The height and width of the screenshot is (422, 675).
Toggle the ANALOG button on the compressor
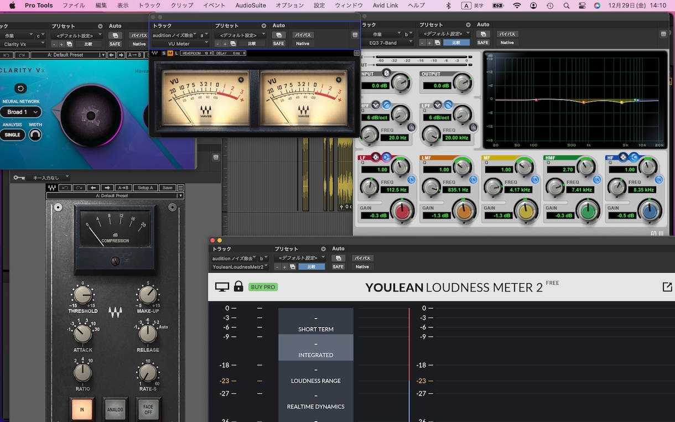pyautogui.click(x=115, y=409)
